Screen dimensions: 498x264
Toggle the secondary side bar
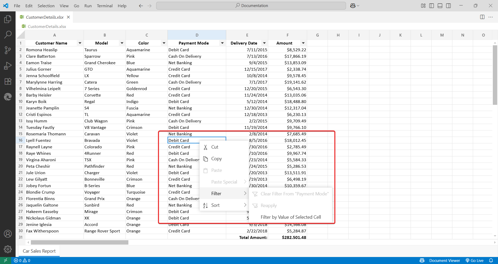click(448, 6)
